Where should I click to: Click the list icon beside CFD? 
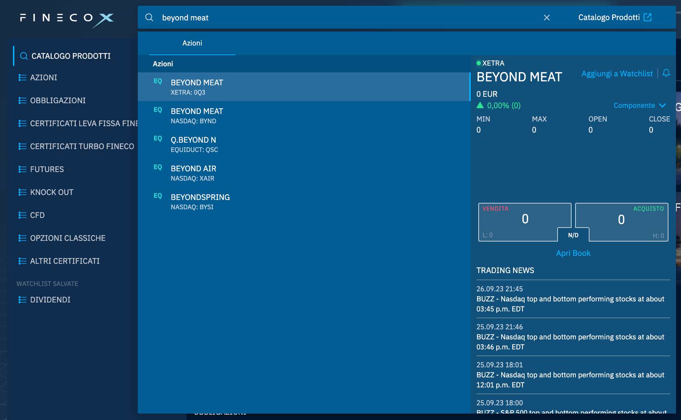click(23, 215)
